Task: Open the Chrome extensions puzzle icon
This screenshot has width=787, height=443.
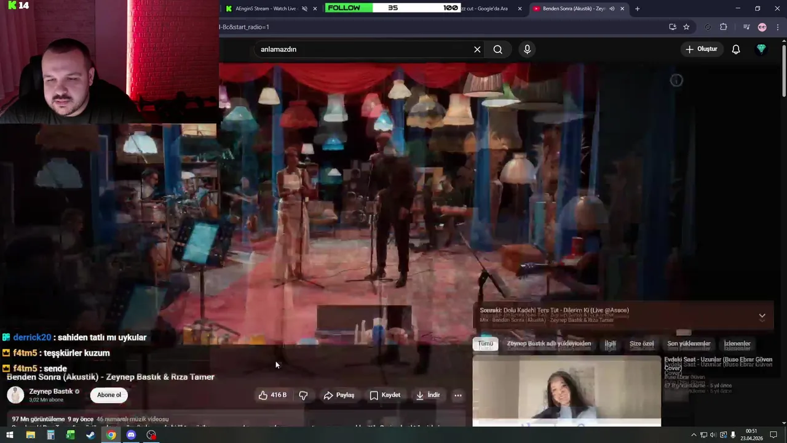Action: point(723,27)
